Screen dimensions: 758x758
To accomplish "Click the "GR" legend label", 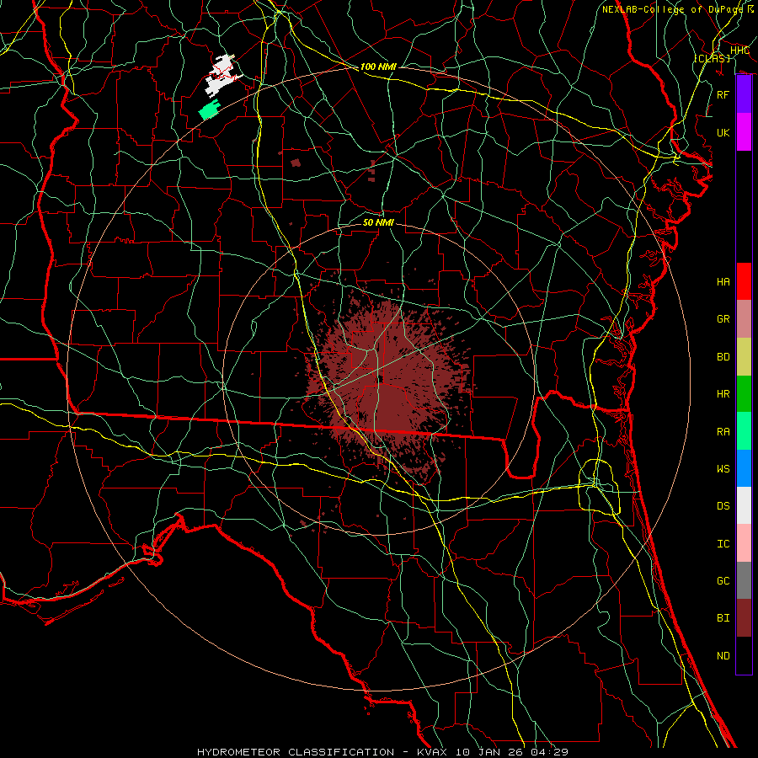I will coord(723,319).
